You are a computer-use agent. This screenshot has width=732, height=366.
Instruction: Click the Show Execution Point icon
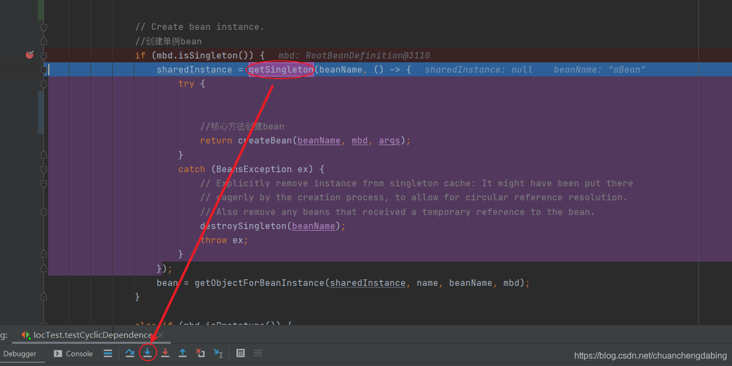pos(108,353)
